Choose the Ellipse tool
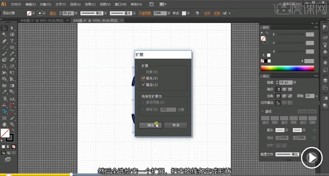Screen dimensions: 329x176 (12, 47)
